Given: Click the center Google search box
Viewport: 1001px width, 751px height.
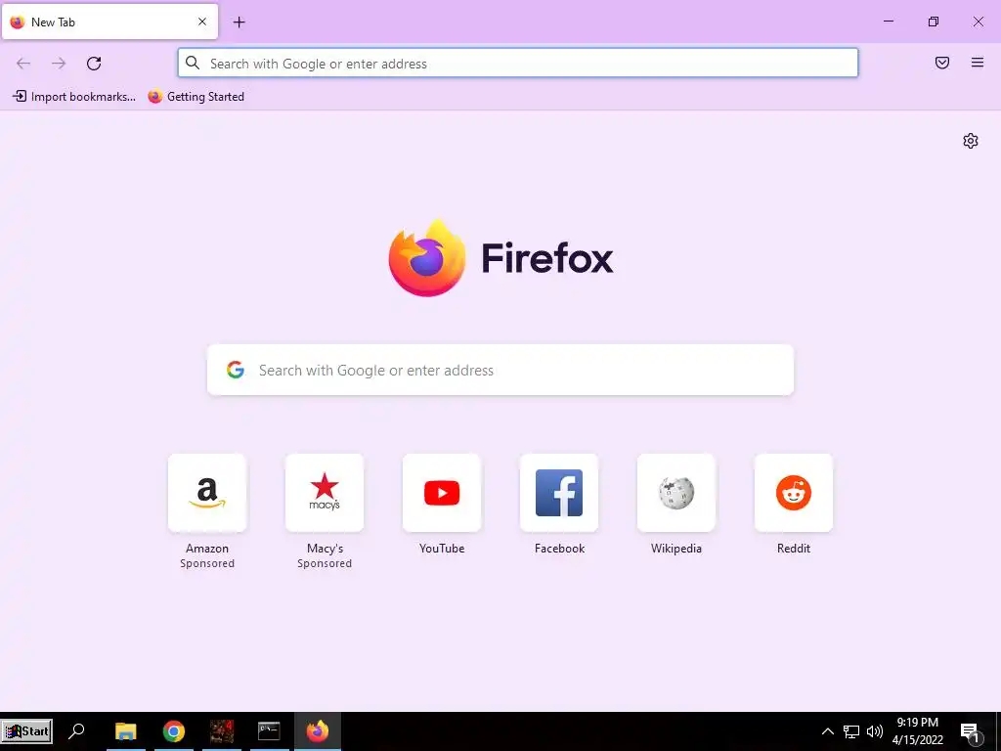Looking at the screenshot, I should [500, 371].
